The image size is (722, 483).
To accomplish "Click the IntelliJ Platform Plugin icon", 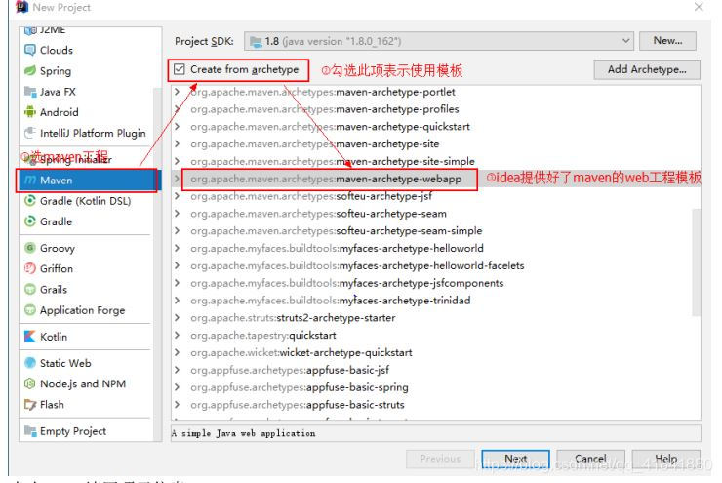I will [x=30, y=133].
